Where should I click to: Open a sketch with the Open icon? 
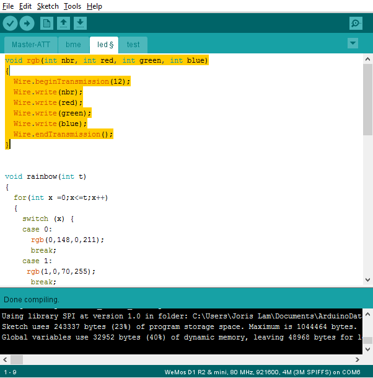pyautogui.click(x=63, y=24)
